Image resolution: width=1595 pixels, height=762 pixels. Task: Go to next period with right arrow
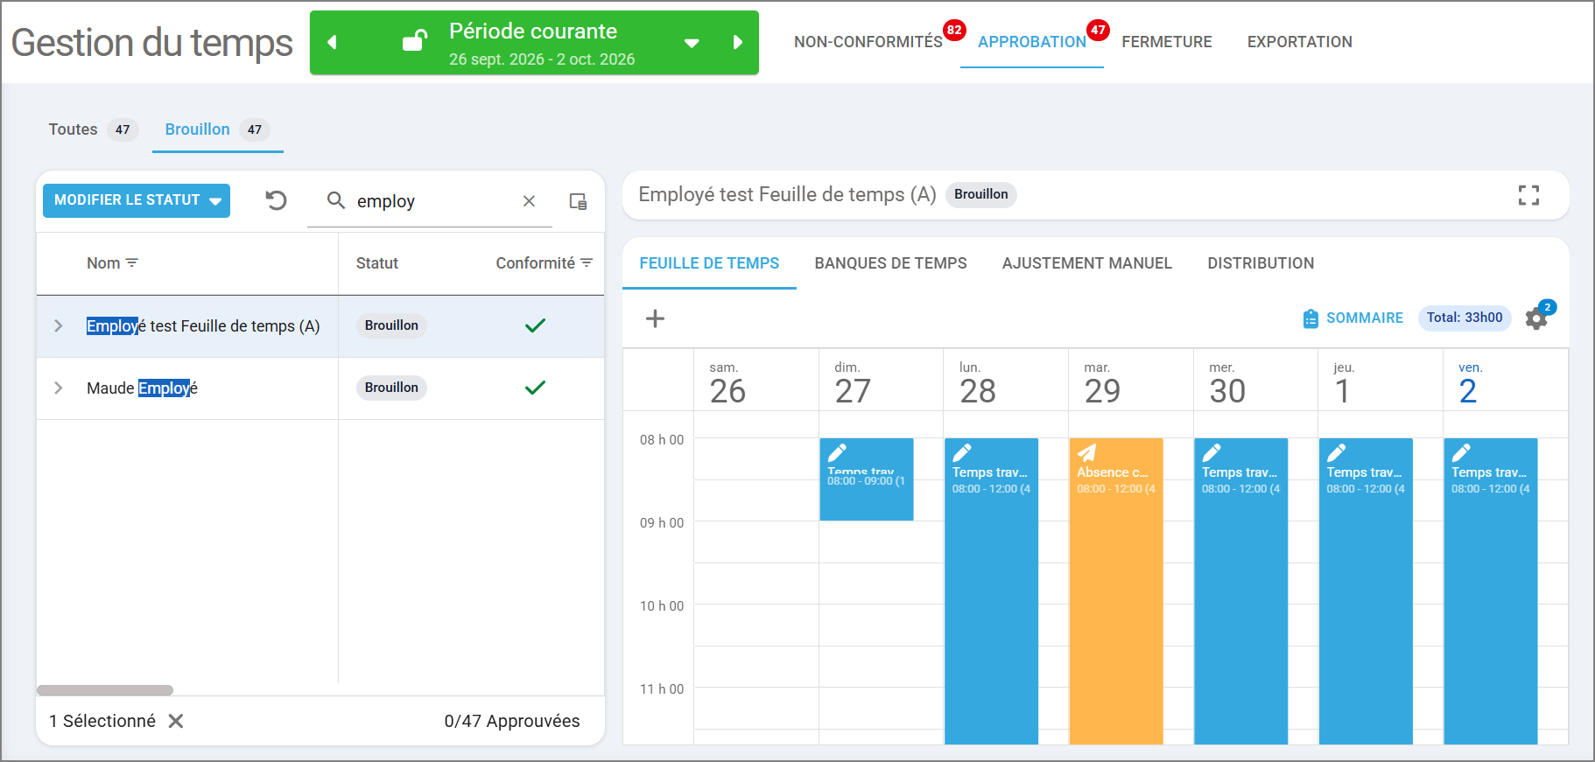738,42
